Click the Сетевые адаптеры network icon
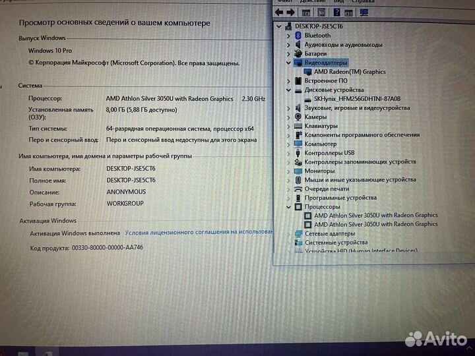The width and height of the screenshot is (475, 356). click(x=299, y=233)
